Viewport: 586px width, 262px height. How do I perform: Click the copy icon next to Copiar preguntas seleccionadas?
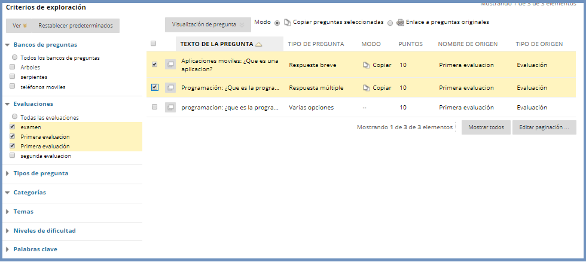click(288, 22)
